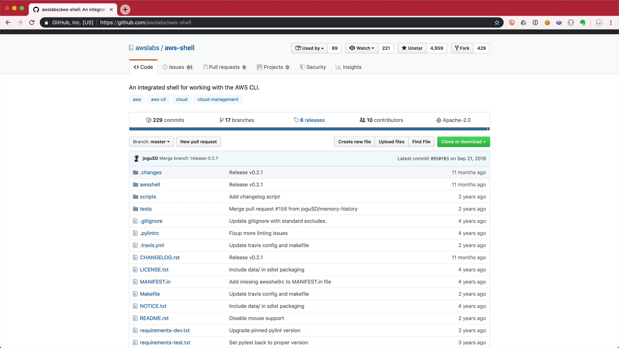Screen dimensions: 619x348
Task: Open the Chrome three-dot menu
Action: [x=611, y=23]
